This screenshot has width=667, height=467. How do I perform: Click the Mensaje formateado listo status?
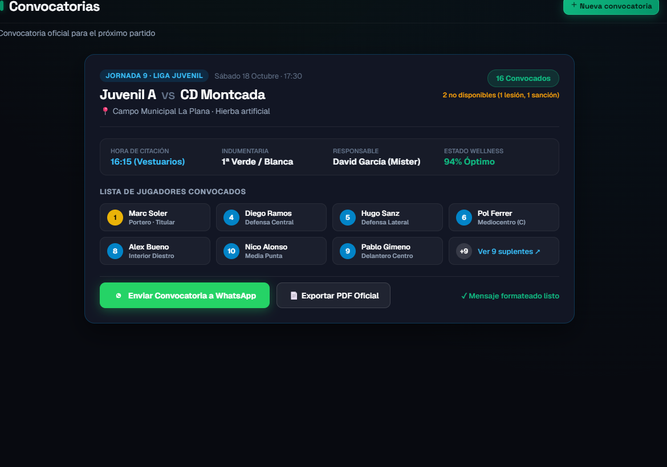pos(510,296)
